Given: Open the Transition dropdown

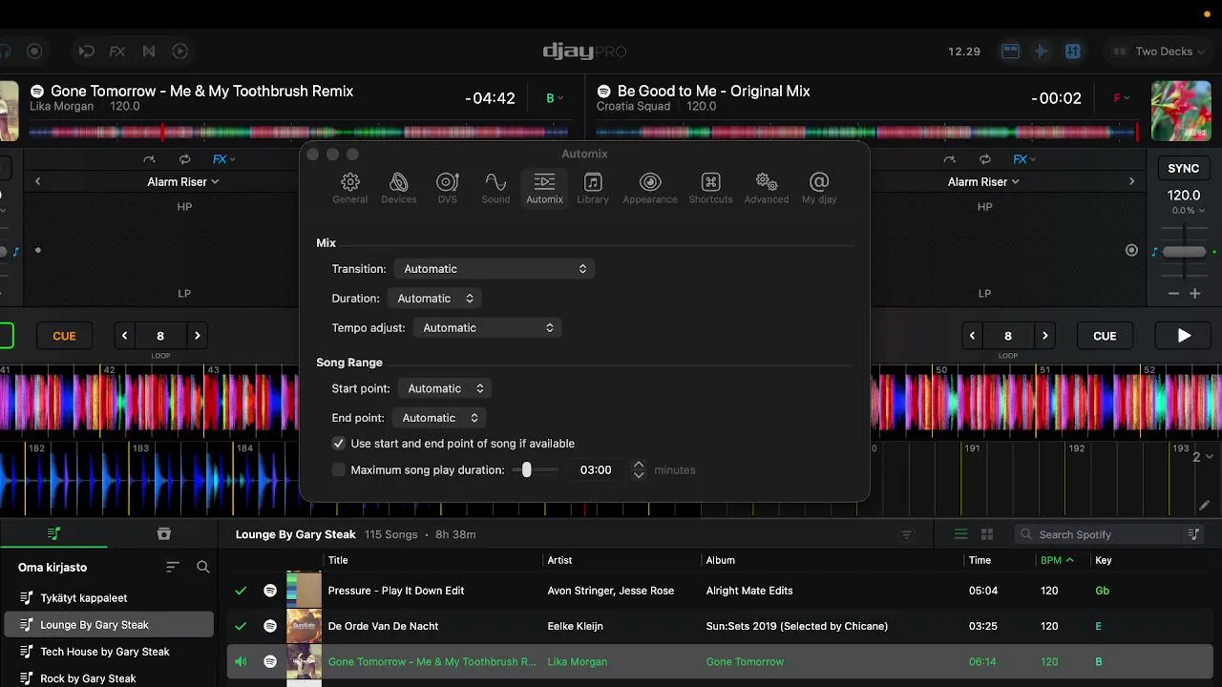Looking at the screenshot, I should pos(495,269).
